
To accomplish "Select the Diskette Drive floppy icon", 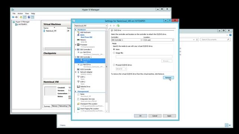I will click(x=78, y=87).
